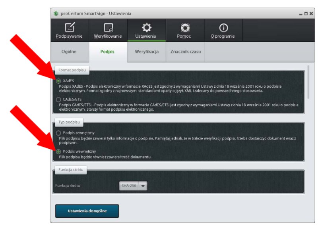Switch to the Podpis tab
Image resolution: width=318 pixels, height=226 pixels.
coord(108,52)
